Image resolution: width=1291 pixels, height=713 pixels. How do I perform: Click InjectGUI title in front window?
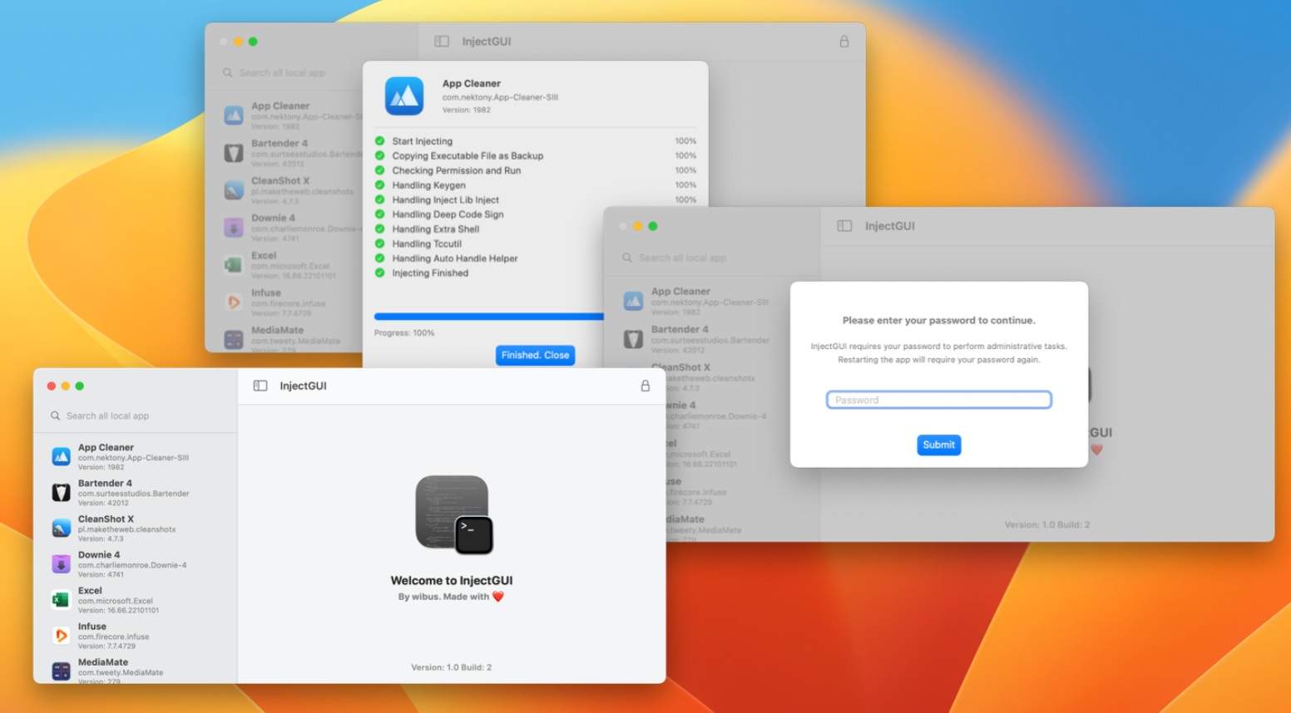coord(303,386)
